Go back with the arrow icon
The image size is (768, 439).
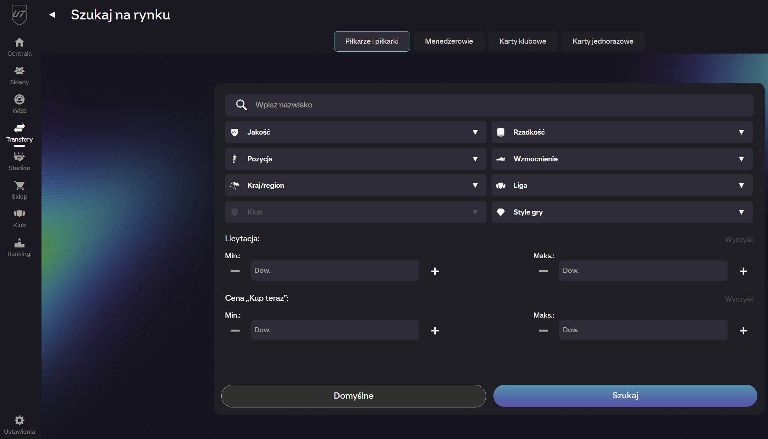coord(52,15)
